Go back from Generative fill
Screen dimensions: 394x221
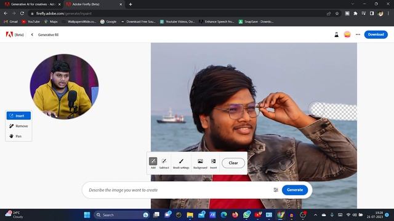click(x=32, y=34)
